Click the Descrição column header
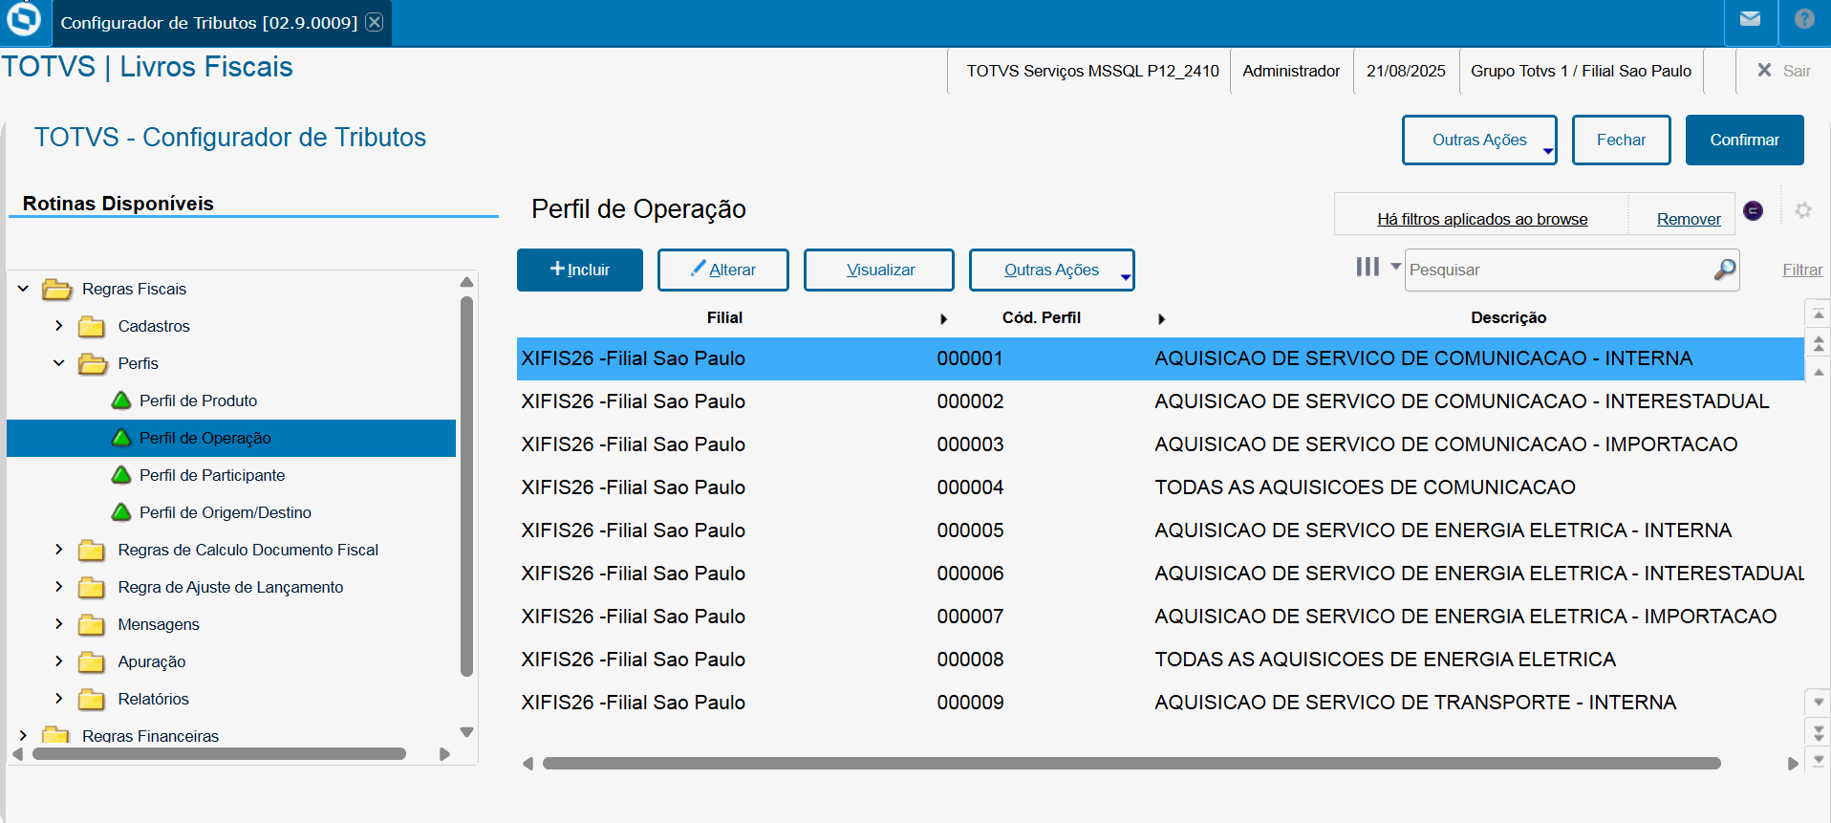The width and height of the screenshot is (1831, 823). 1508,317
